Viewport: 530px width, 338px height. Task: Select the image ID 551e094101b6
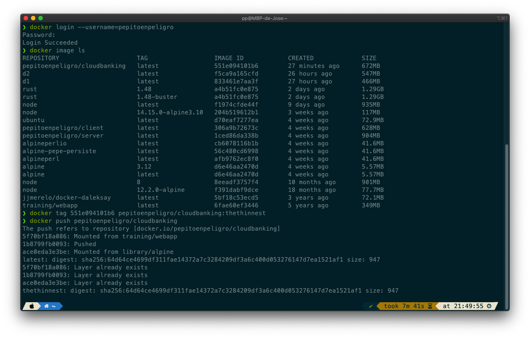[x=236, y=66]
